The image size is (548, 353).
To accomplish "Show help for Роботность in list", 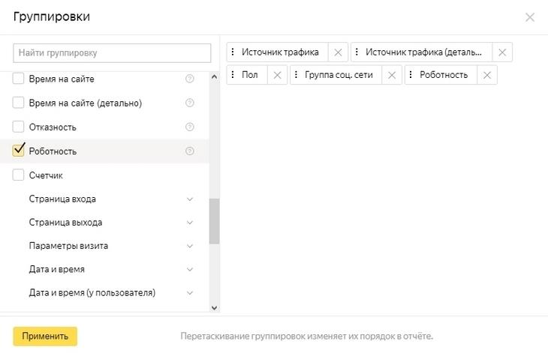I will pos(189,151).
